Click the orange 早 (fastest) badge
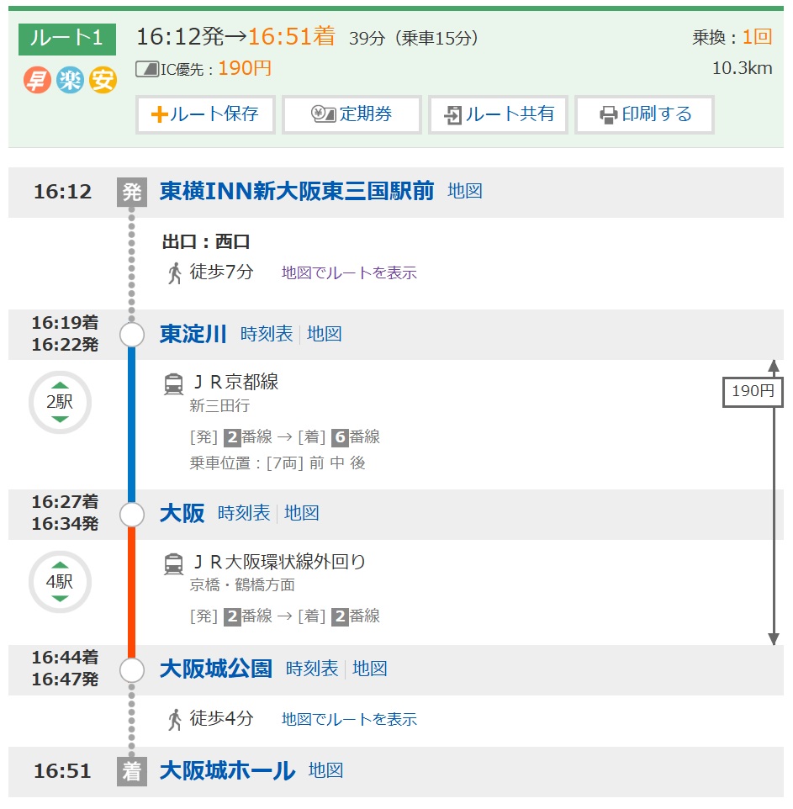The image size is (793, 809). (x=37, y=80)
